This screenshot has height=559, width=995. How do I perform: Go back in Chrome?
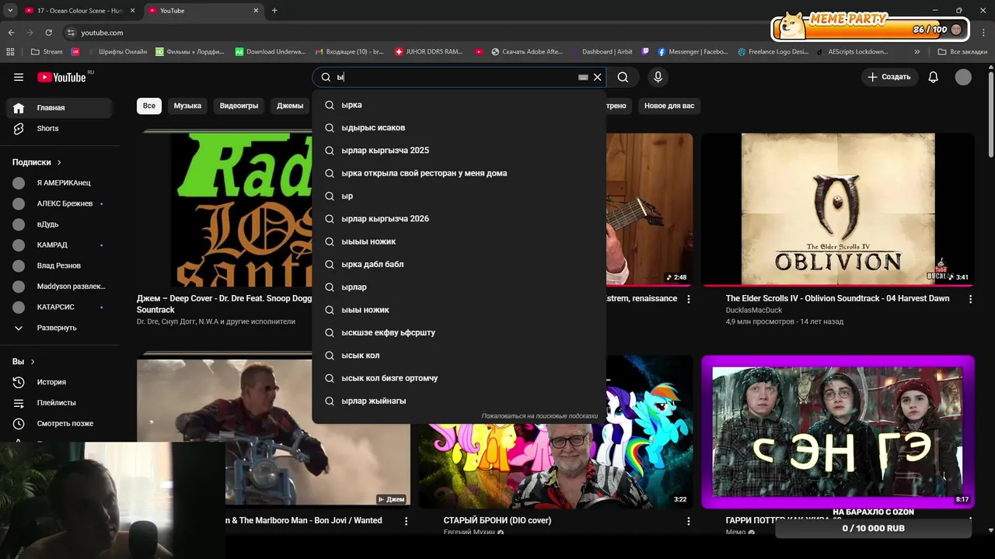click(x=11, y=33)
